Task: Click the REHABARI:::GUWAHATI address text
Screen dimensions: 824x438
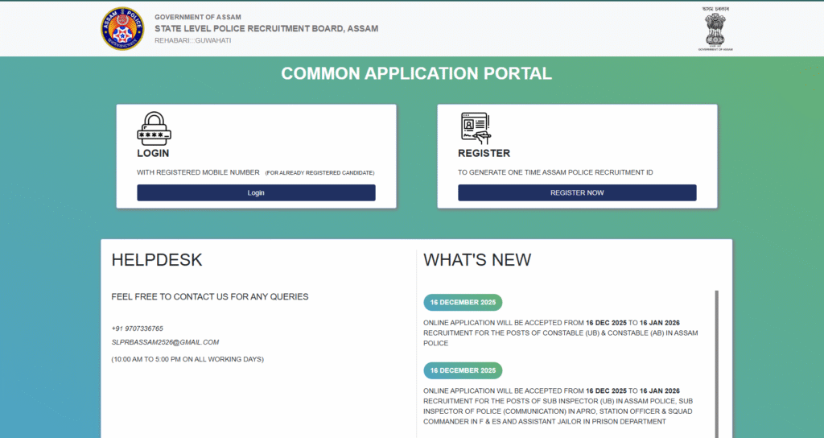Action: pyautogui.click(x=192, y=40)
